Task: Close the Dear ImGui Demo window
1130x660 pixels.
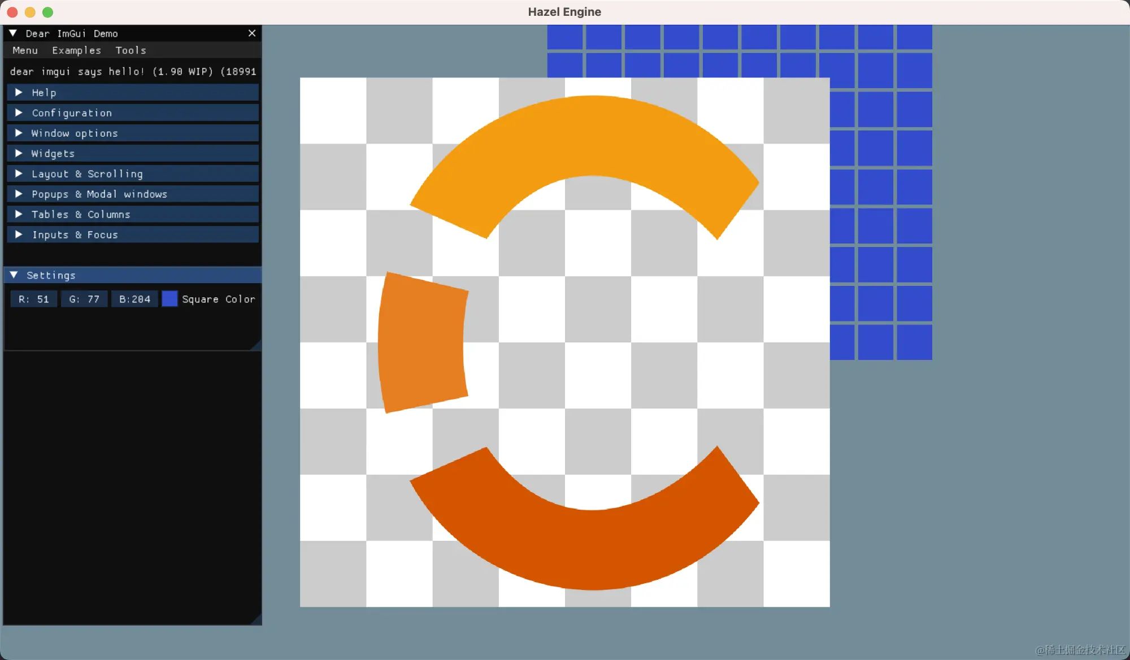Action: pos(252,33)
